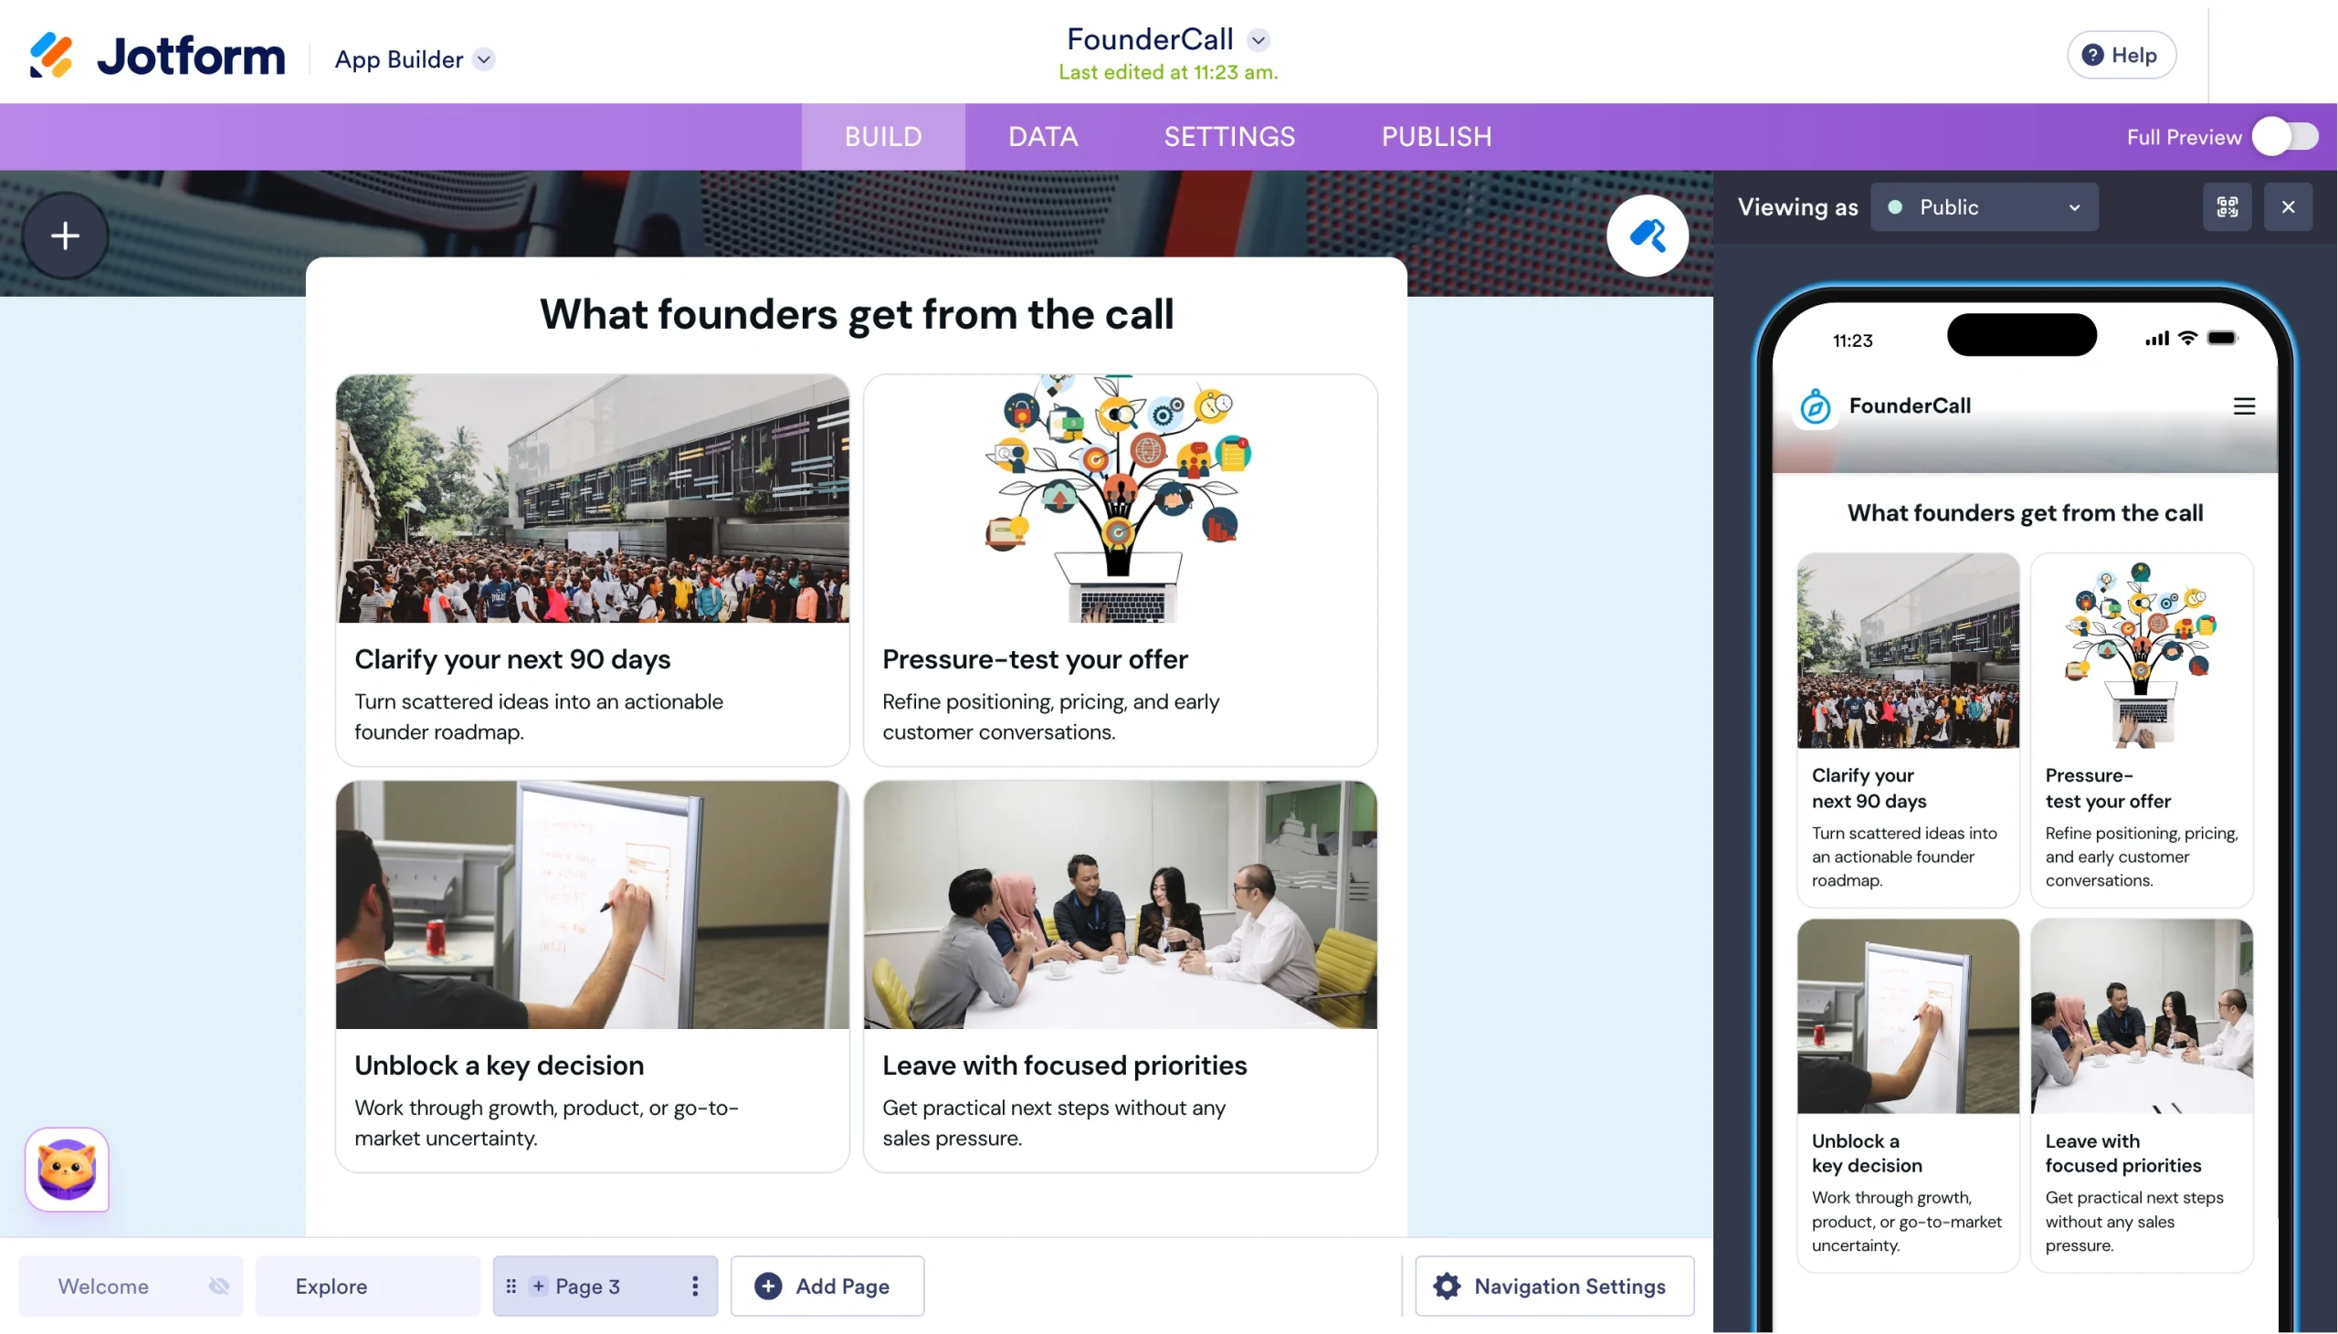Click the idea tree illustration in Pressure-test card
2338x1334 pixels.
tap(1120, 499)
